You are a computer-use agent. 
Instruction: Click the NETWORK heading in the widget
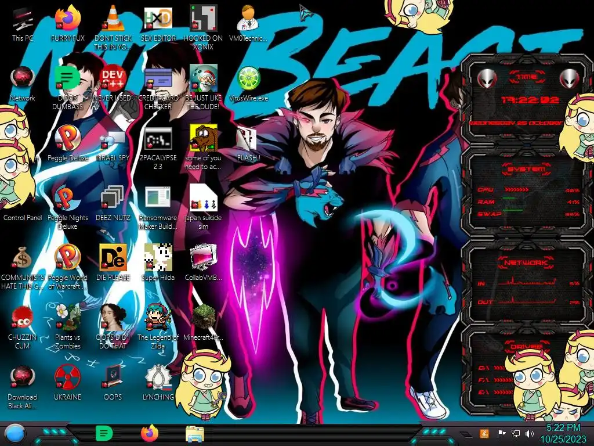click(x=526, y=262)
